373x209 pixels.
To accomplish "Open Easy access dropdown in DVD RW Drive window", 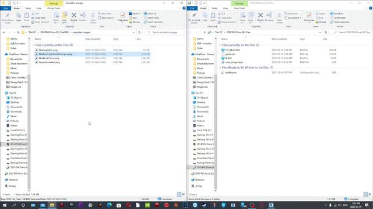I will point(293,18).
